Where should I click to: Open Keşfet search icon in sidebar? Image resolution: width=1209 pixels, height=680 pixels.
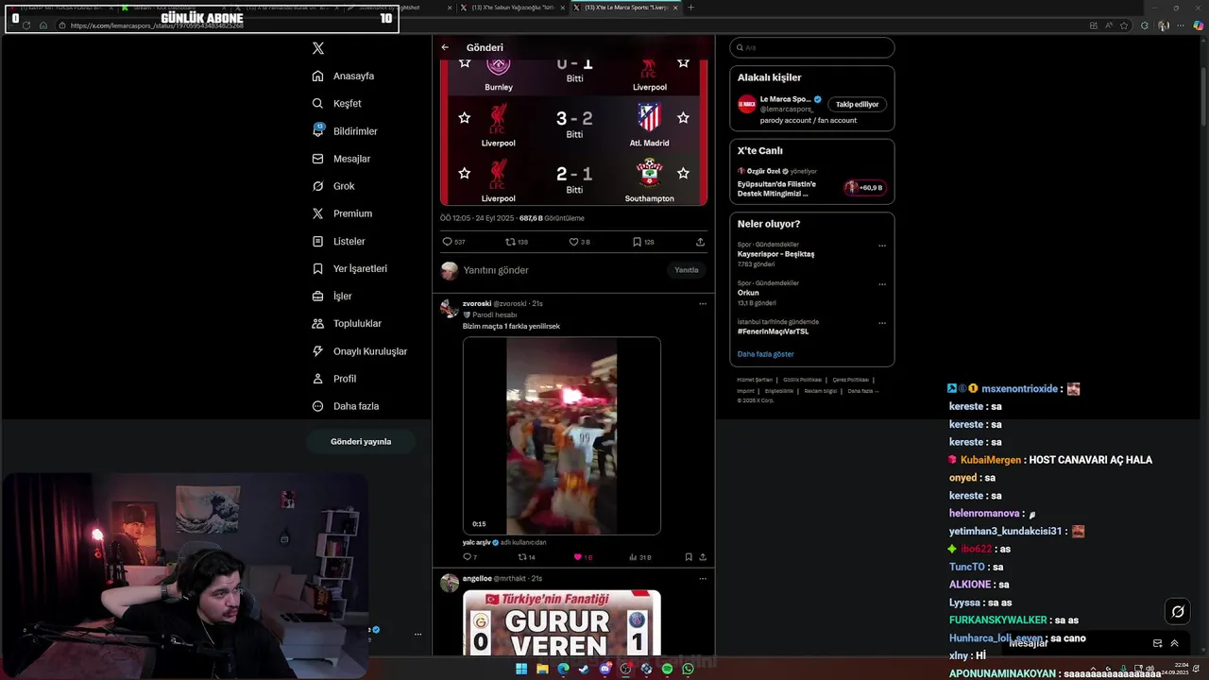(318, 103)
